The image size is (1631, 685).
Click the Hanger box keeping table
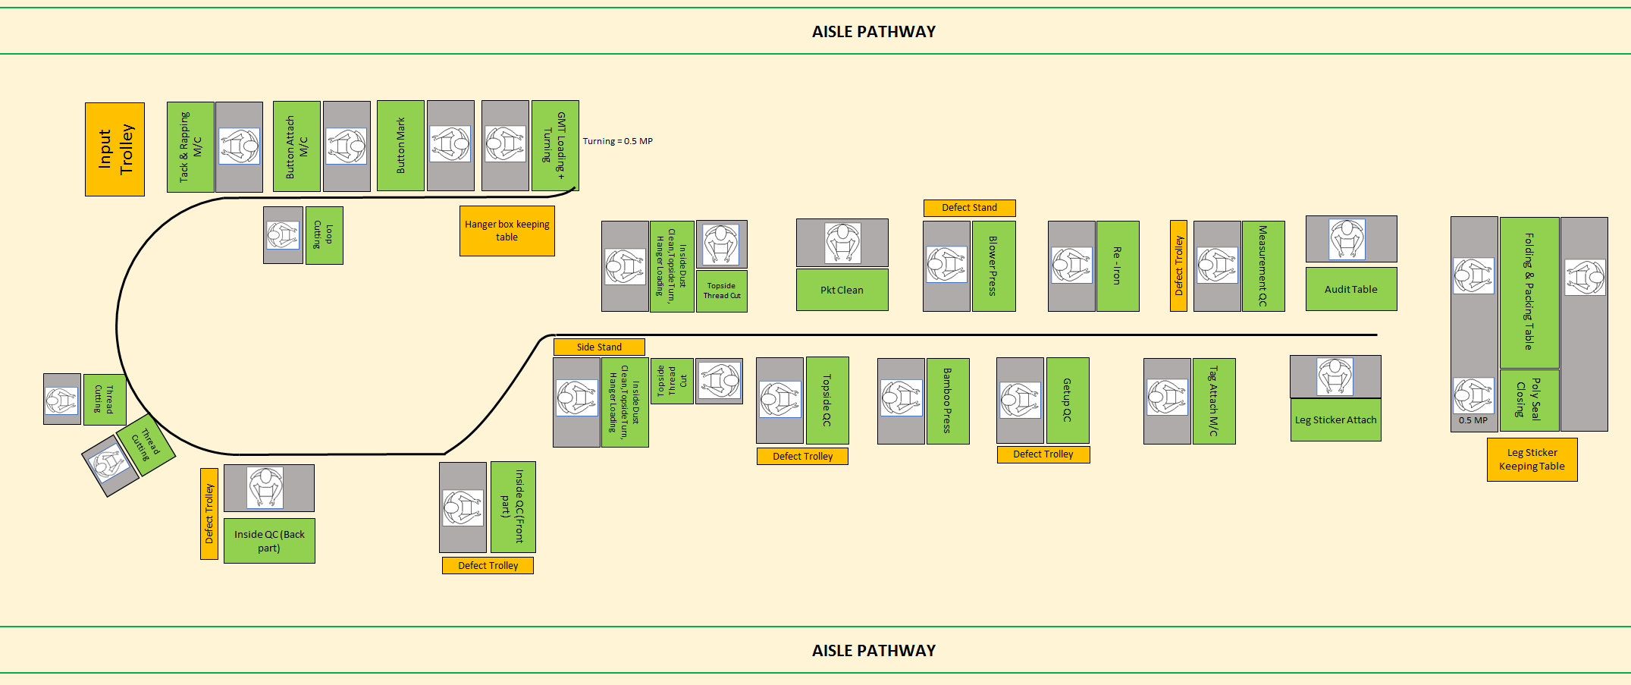[507, 231]
